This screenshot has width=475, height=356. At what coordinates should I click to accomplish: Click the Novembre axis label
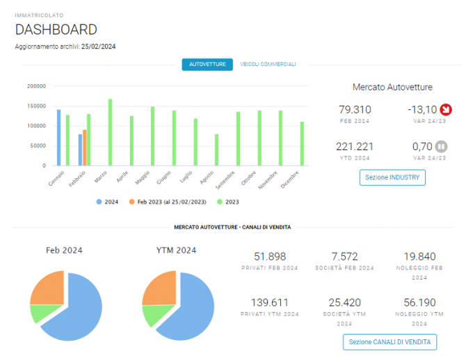tap(268, 180)
